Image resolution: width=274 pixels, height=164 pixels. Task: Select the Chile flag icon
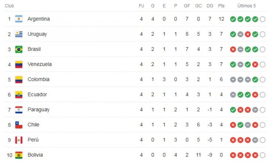(19, 125)
